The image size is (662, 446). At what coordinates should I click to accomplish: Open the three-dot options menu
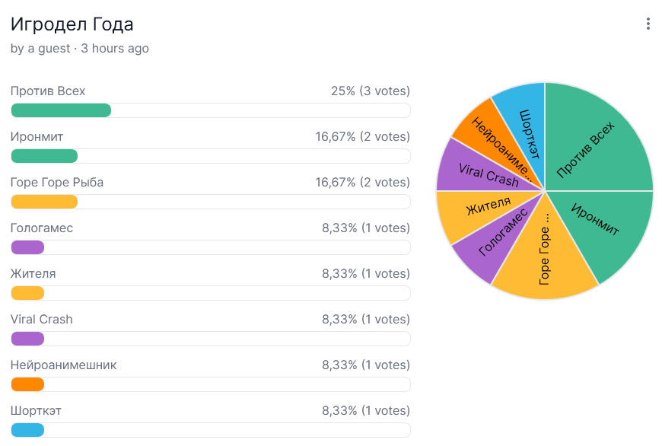pos(648,24)
